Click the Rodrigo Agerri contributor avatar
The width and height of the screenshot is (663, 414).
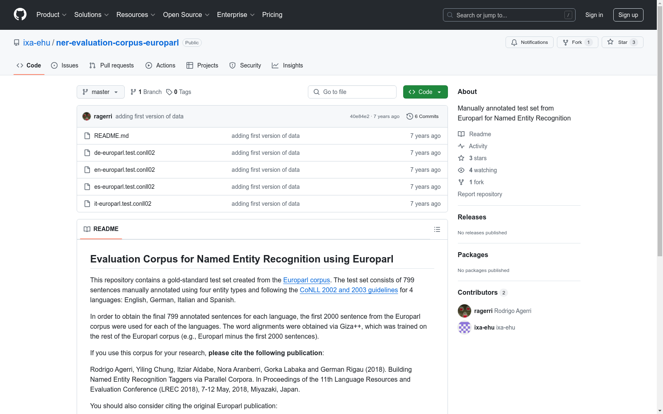point(465,311)
